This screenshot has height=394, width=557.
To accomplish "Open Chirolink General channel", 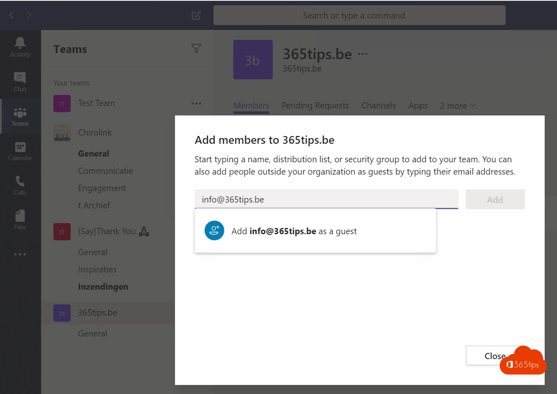I will [94, 153].
